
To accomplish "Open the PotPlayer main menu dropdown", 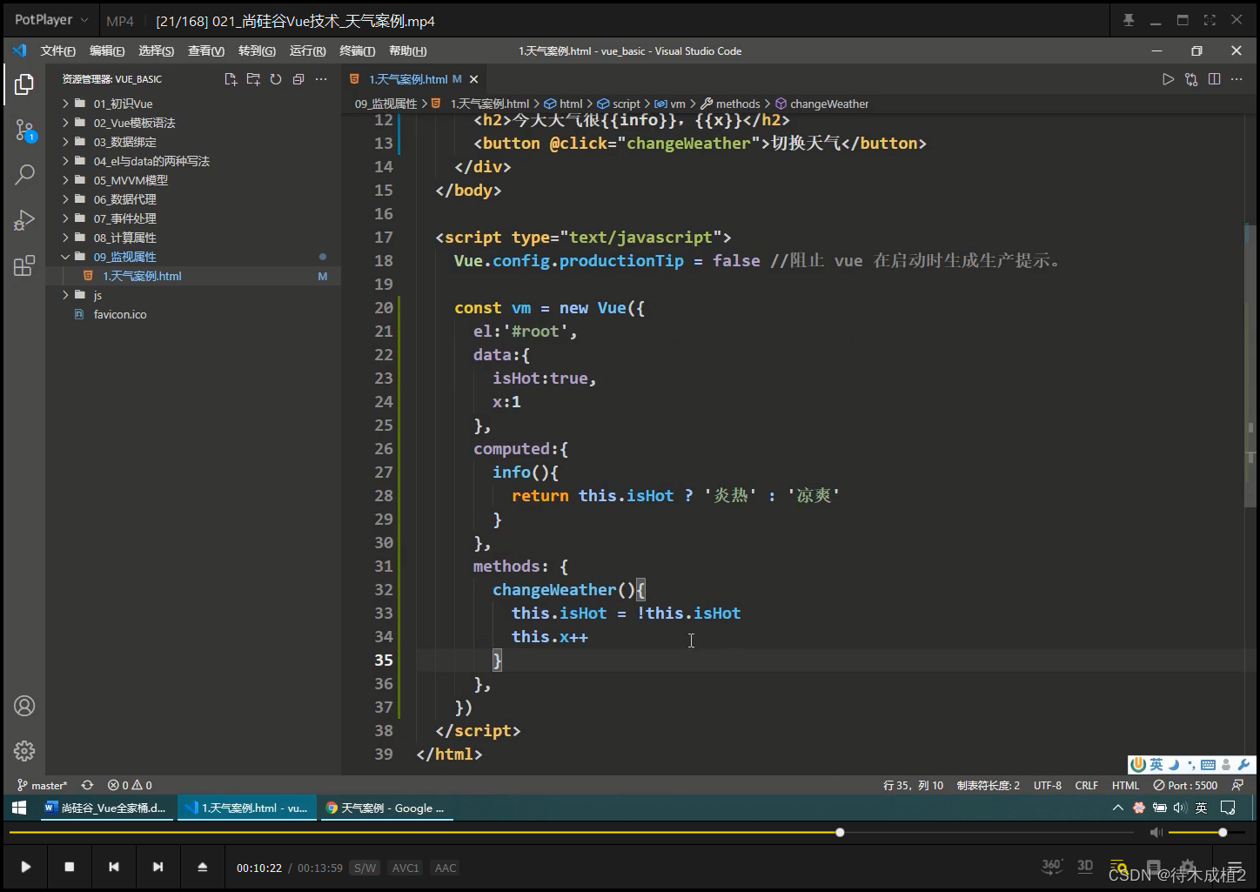I will 51,20.
